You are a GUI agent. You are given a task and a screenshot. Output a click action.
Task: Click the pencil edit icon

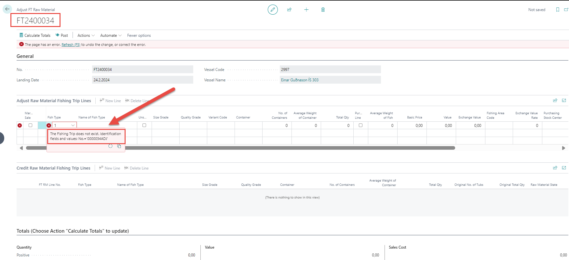(x=273, y=10)
